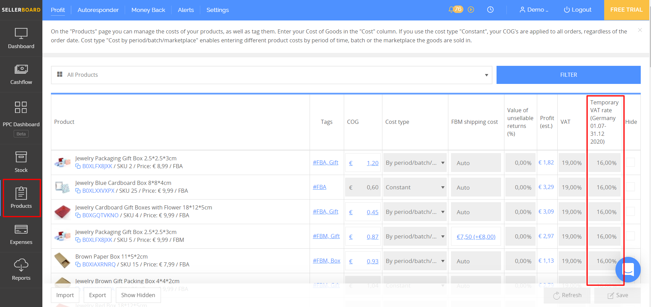The image size is (651, 307).
Task: Edit temporary VAT 16,00% for SKU 4
Action: pos(605,212)
